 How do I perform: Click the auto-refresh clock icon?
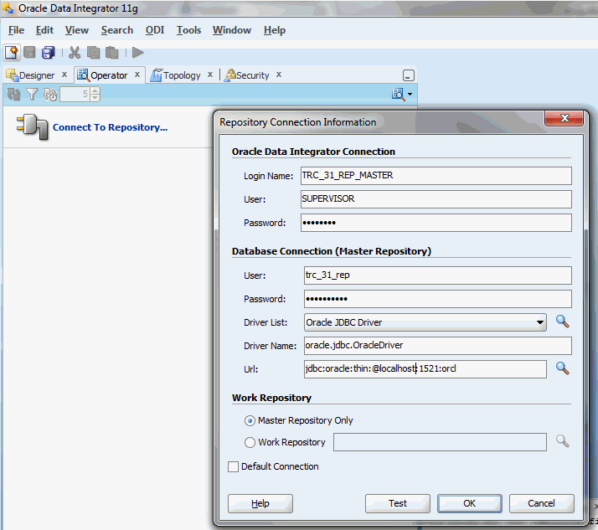pos(50,94)
